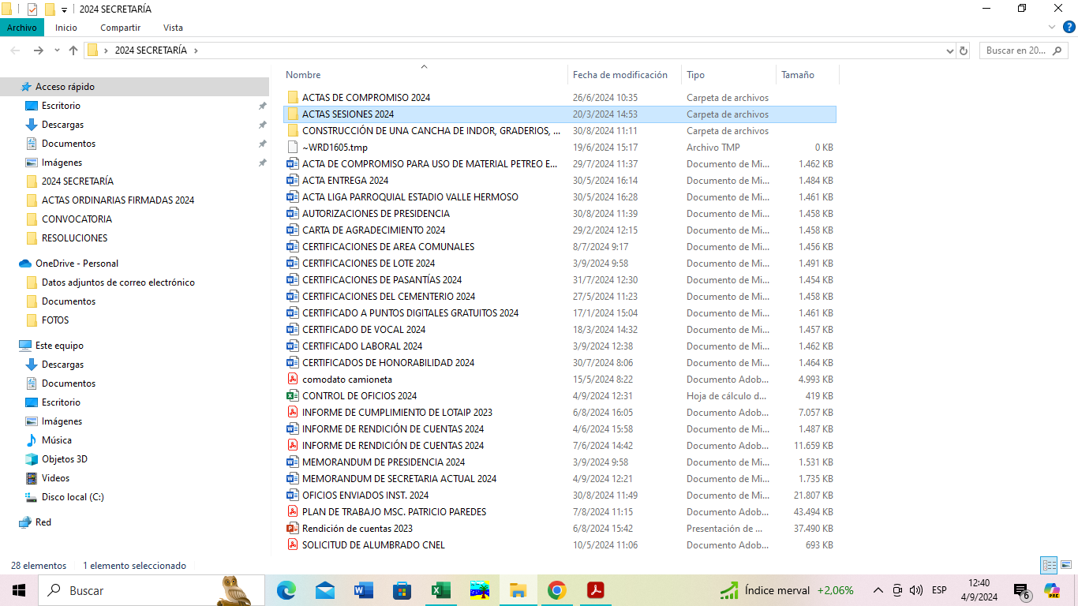Click the Back navigation arrow
This screenshot has width=1078, height=606.
click(x=16, y=50)
